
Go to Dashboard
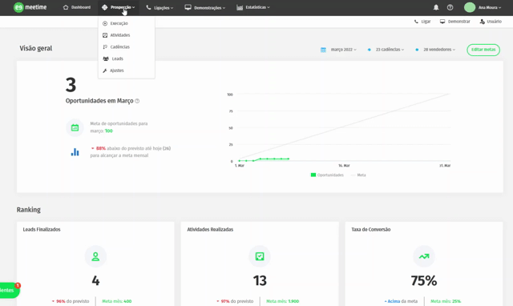coord(77,7)
